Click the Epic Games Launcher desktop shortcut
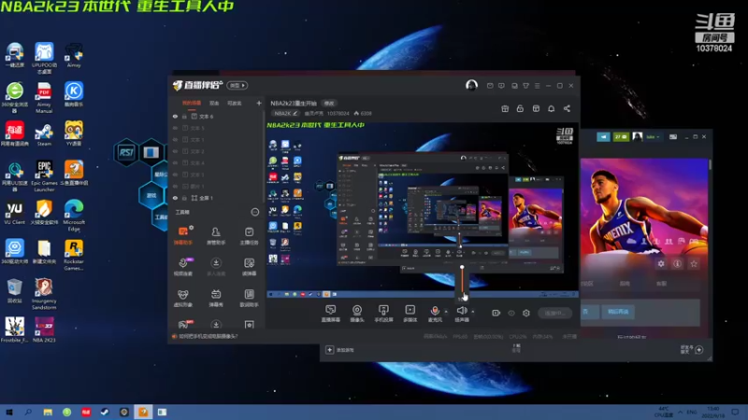This screenshot has height=420, width=748. click(44, 175)
